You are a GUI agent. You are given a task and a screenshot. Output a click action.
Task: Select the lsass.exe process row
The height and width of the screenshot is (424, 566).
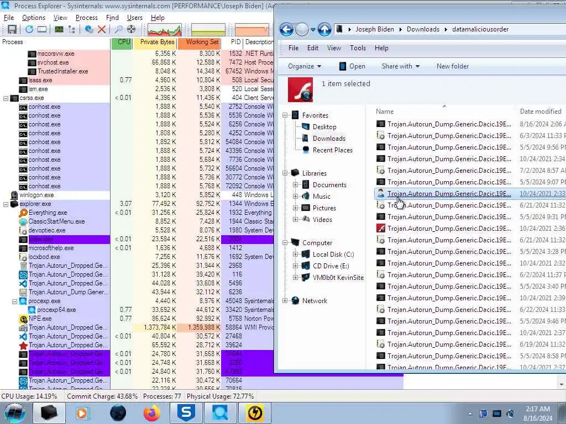(137, 80)
